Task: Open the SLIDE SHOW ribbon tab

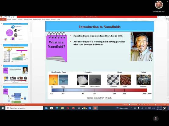Action: pos(46,19)
